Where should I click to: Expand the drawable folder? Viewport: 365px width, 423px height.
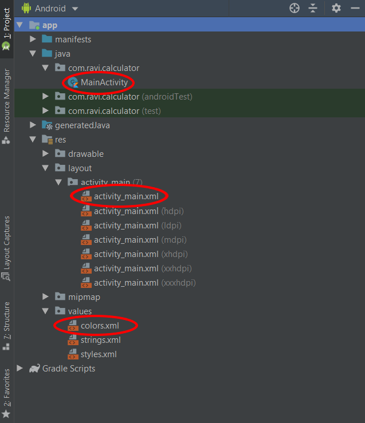(x=46, y=153)
